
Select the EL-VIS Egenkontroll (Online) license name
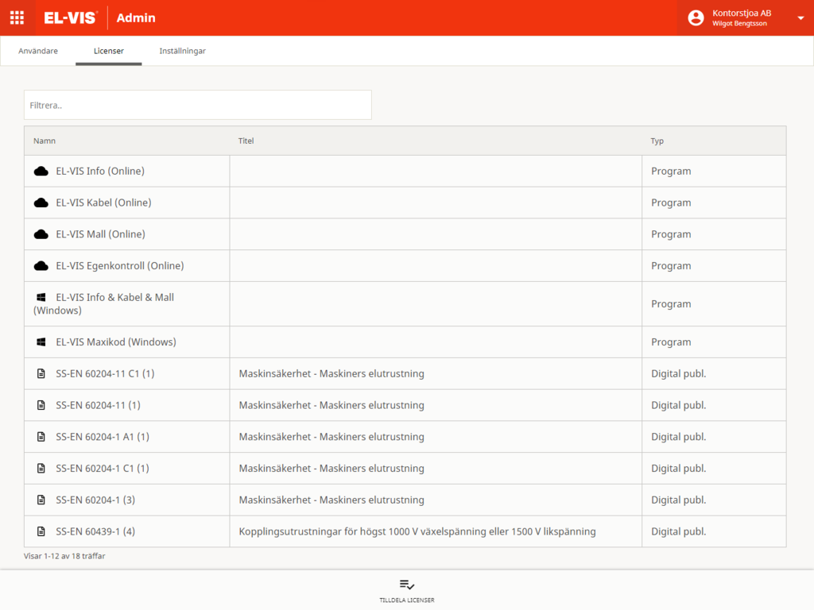click(x=120, y=266)
